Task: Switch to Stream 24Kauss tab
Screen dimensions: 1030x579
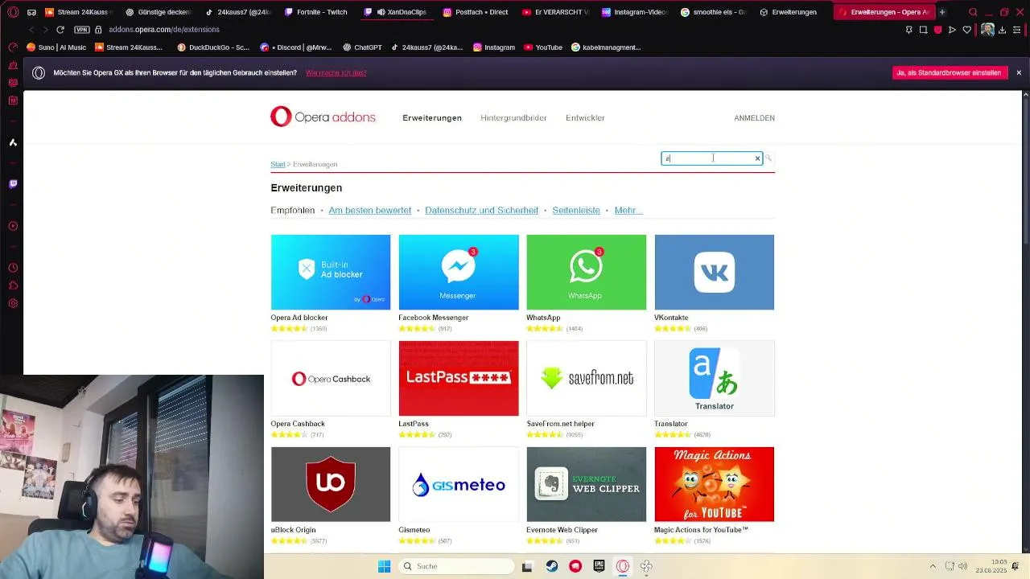Action: click(x=79, y=12)
